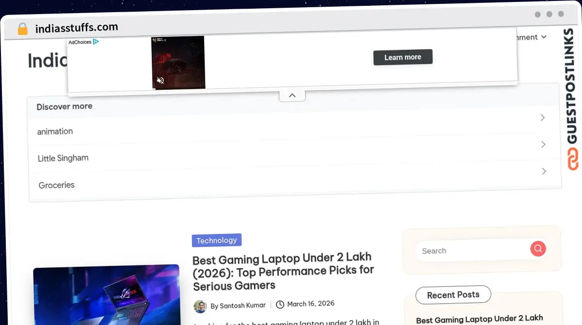Screen dimensions: 582x325
Task: Click the gaming laptop article thumbnail
Action: pyautogui.click(x=106, y=295)
